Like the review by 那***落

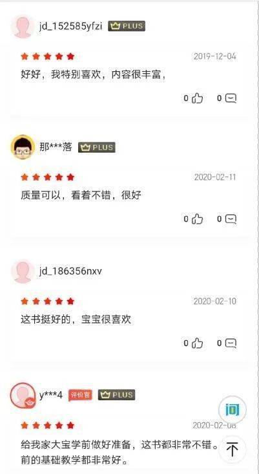pyautogui.click(x=194, y=219)
